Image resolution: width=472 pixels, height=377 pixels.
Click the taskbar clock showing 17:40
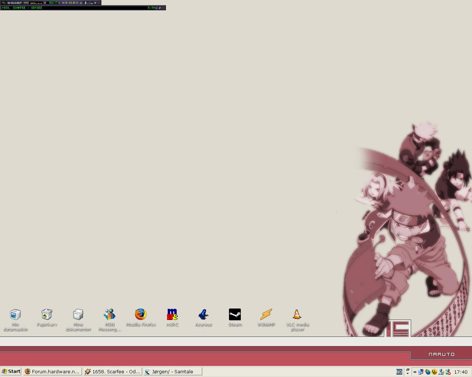click(461, 372)
